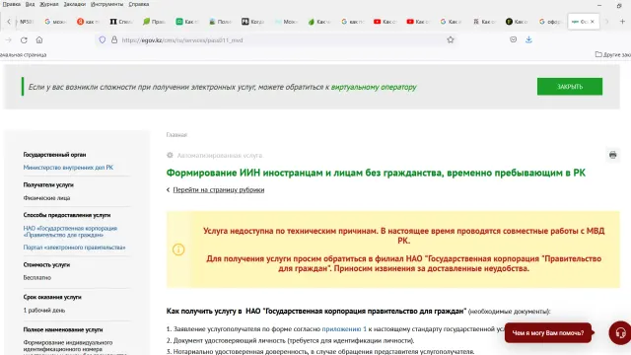This screenshot has height=355, width=631.
Task: Click the 'Государственный орган' heading
Action: pos(54,155)
